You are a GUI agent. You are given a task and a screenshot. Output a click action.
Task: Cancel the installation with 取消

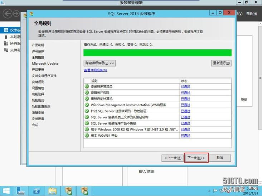point(220,158)
